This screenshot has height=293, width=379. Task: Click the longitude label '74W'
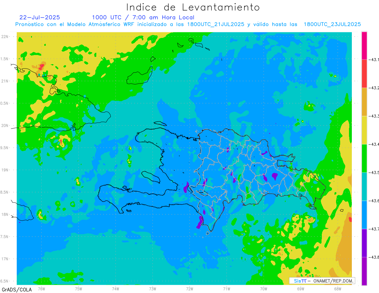(116, 289)
